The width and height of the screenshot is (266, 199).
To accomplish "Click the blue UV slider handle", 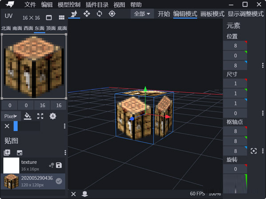I will 16,126.
